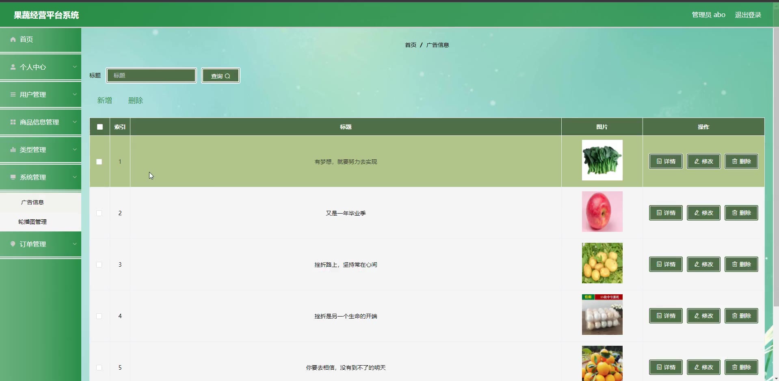
Task: Open the potatoes thumbnail in row 3
Action: pos(602,263)
